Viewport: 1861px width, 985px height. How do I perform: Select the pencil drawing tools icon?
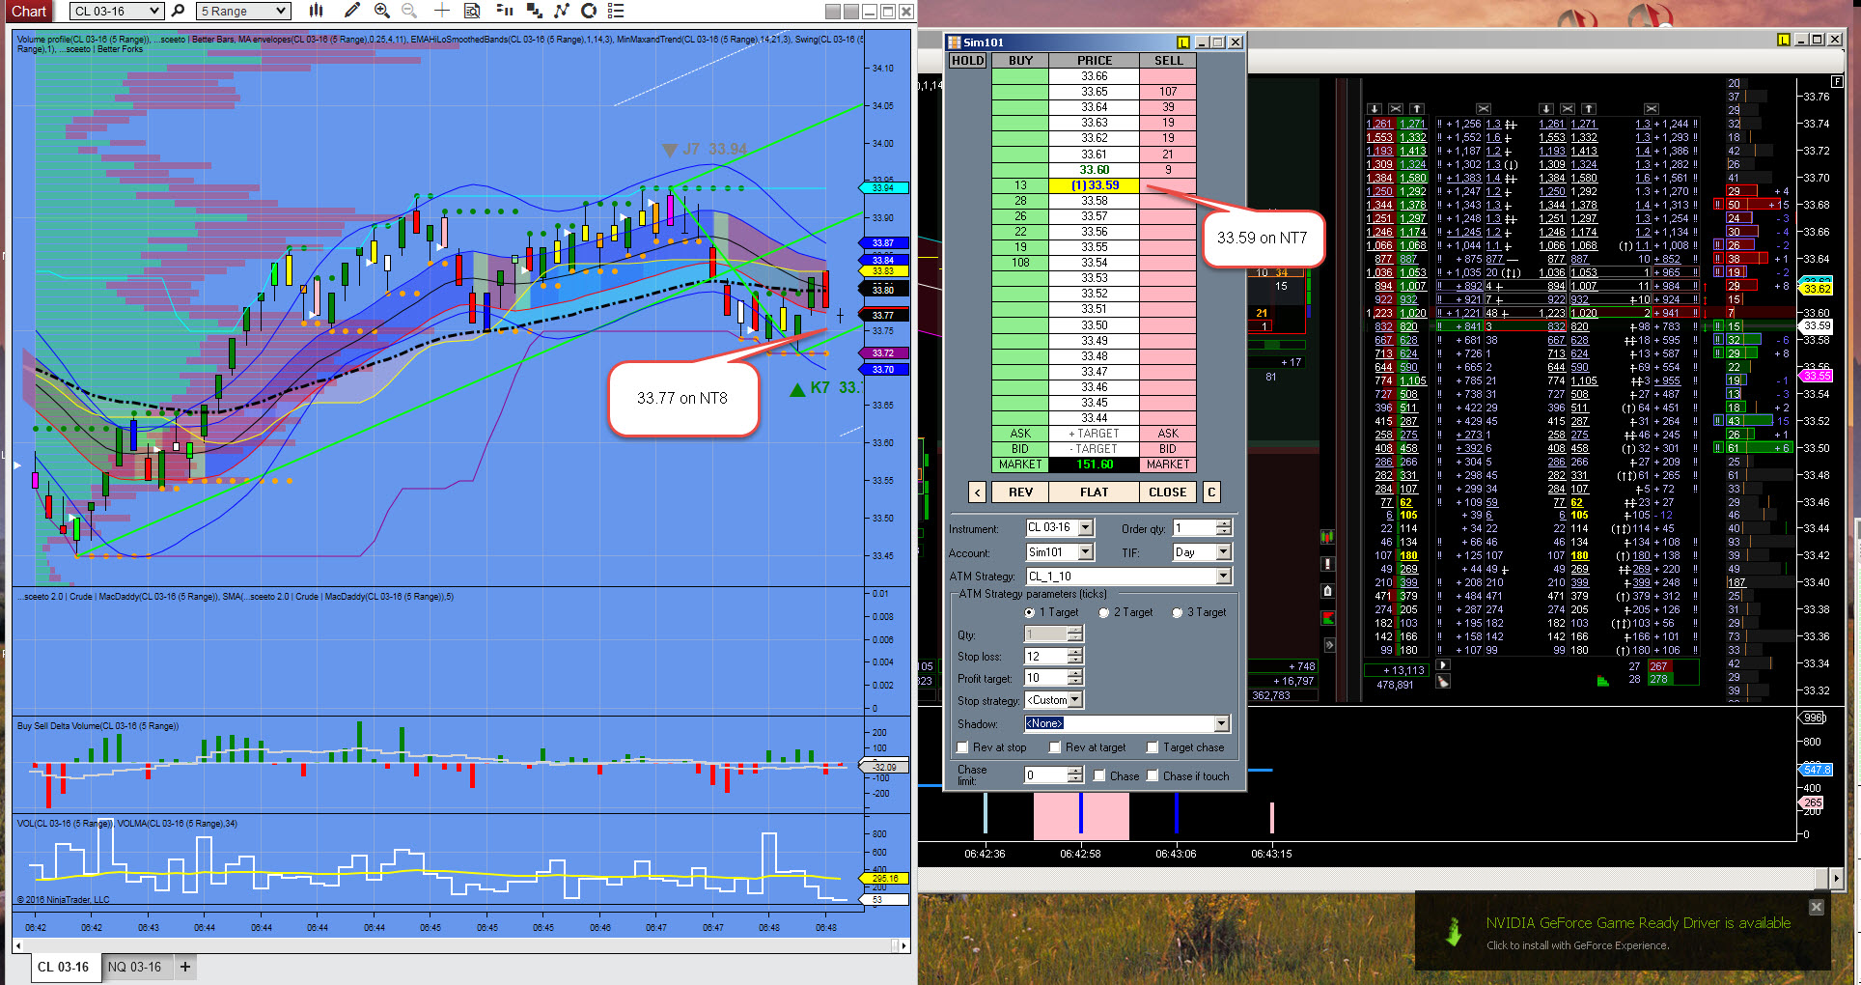coord(352,11)
